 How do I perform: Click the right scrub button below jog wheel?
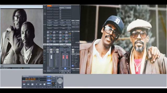pos(62,87)
